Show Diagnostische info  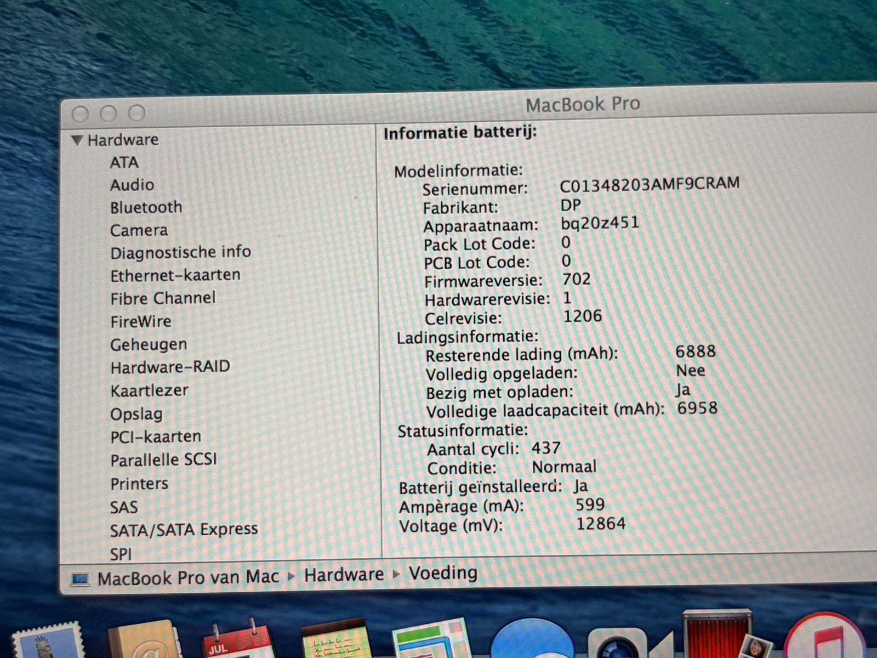pos(180,253)
